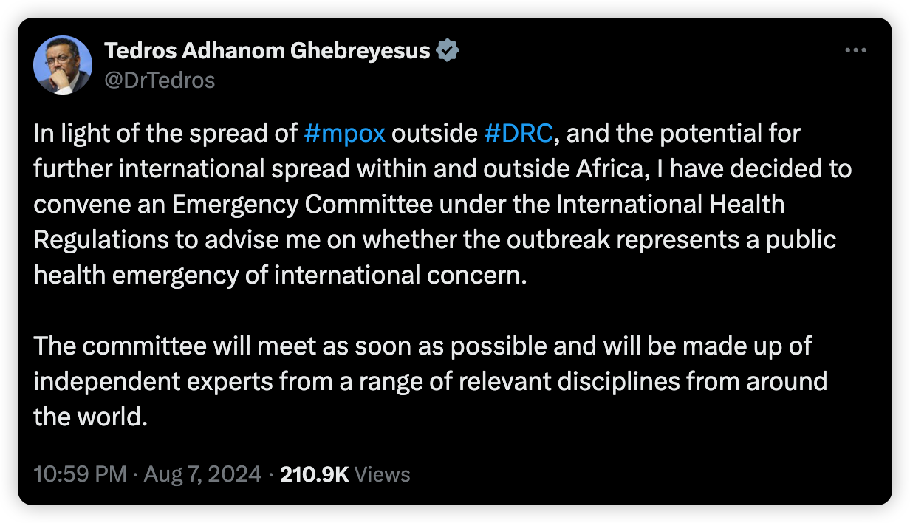The width and height of the screenshot is (910, 523).
Task: Click phrase "health emergency of international concern"
Action: click(x=281, y=276)
